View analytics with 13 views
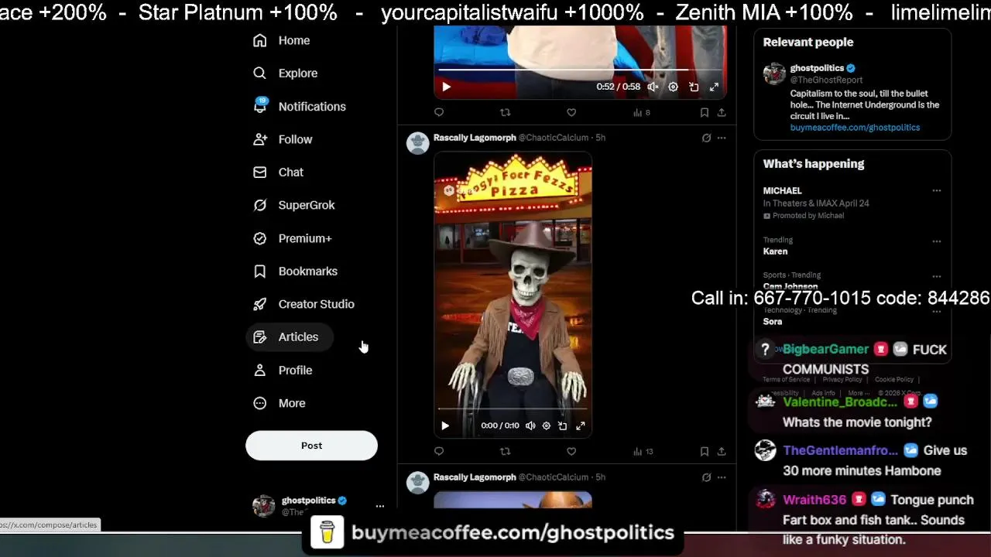The width and height of the screenshot is (991, 557). tap(643, 452)
